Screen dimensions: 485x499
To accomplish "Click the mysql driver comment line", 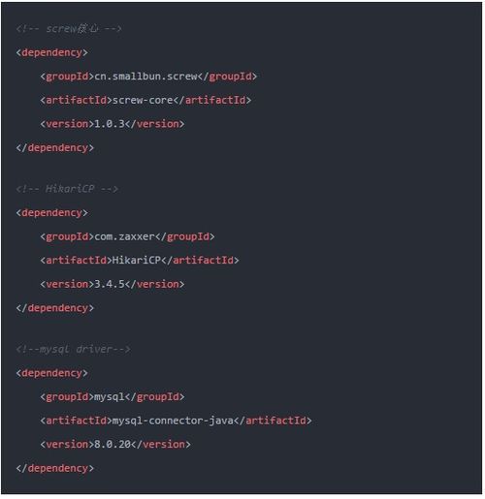I will coord(74,349).
